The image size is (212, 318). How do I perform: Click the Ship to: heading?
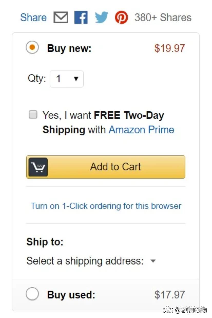click(x=45, y=242)
